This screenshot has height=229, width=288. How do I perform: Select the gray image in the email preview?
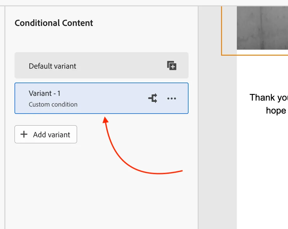click(x=262, y=28)
